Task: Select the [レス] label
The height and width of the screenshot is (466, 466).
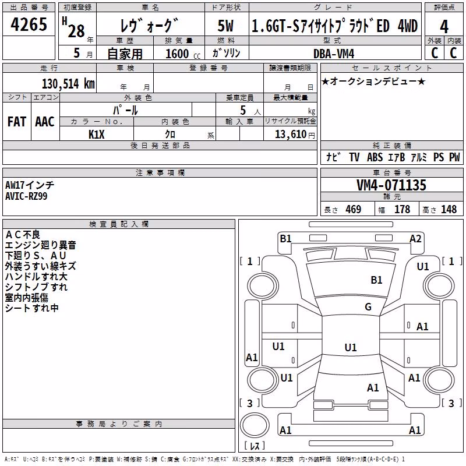Action: pos(255,445)
